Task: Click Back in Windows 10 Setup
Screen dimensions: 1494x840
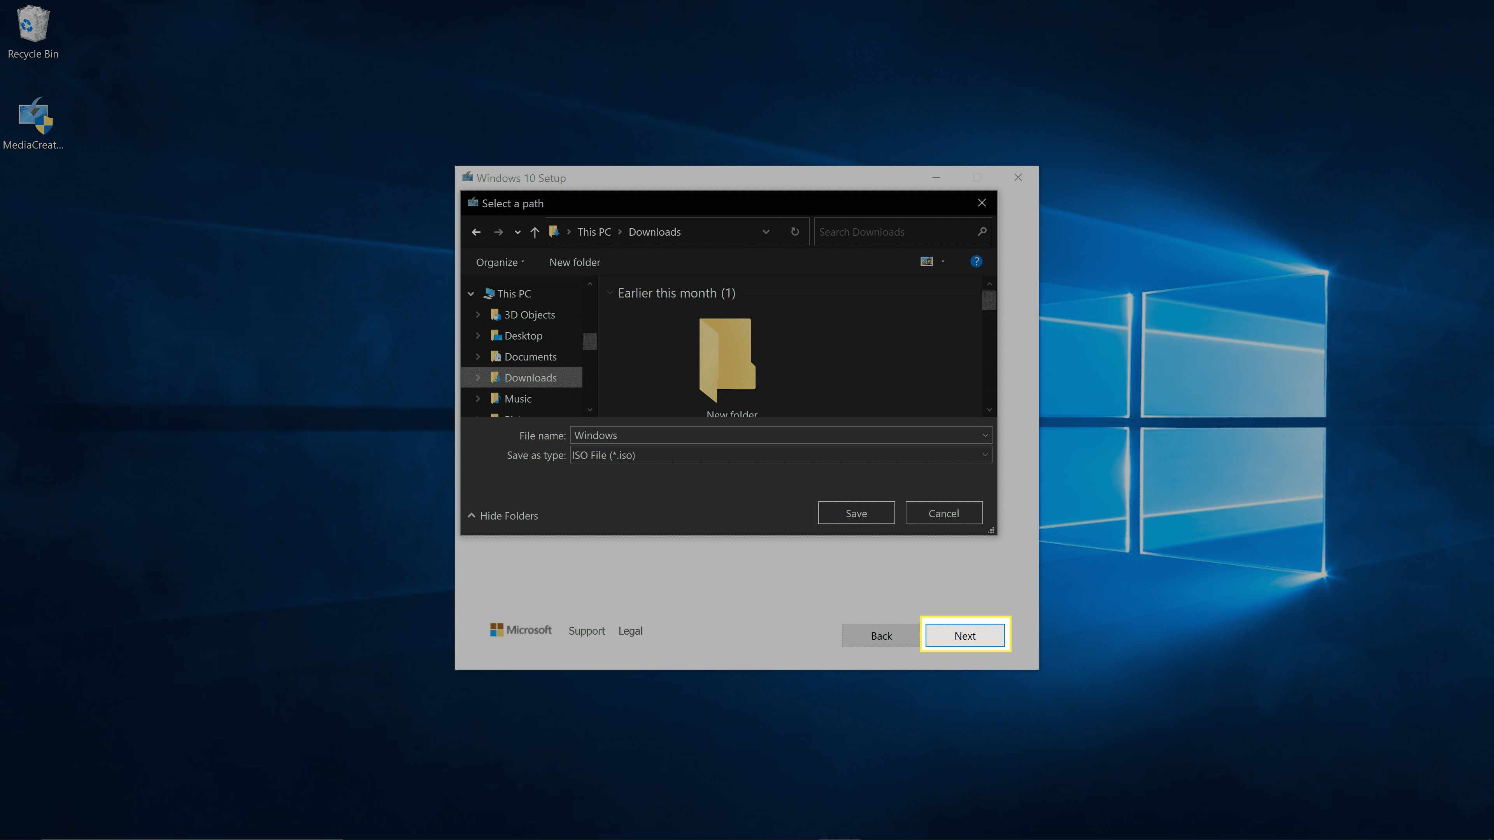Action: [x=881, y=636]
